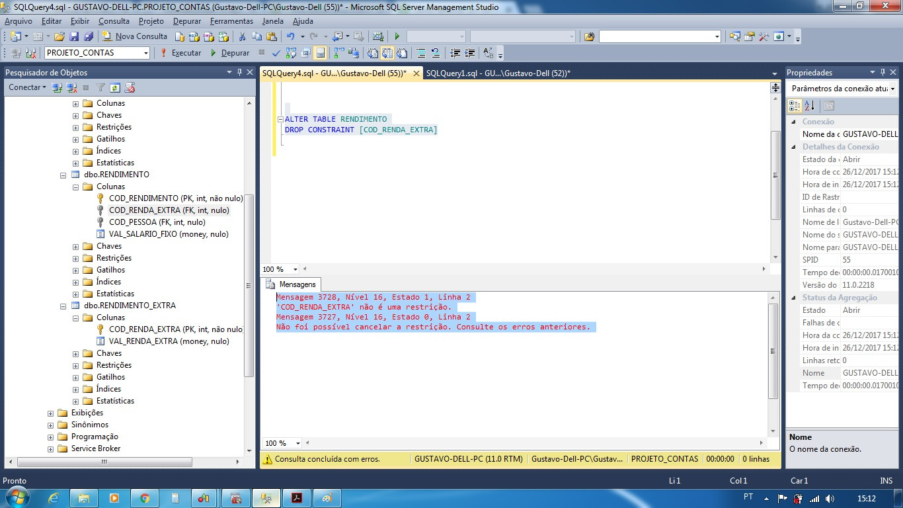903x508 pixels.
Task: Click the Uncomment selected lines icon
Action: click(436, 53)
